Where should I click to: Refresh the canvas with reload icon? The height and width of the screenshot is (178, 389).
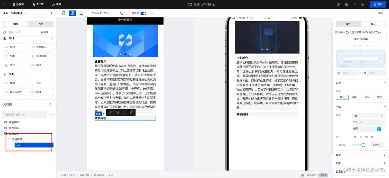[x=122, y=13]
